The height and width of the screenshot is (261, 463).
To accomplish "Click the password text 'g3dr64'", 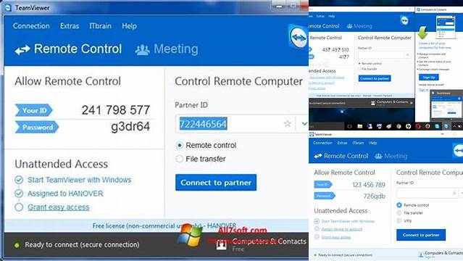I will pos(130,126).
